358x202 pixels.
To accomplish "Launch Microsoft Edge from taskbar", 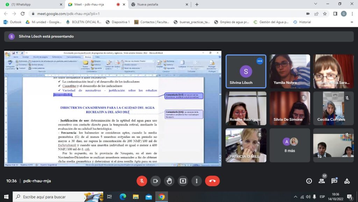I will point(123,196).
